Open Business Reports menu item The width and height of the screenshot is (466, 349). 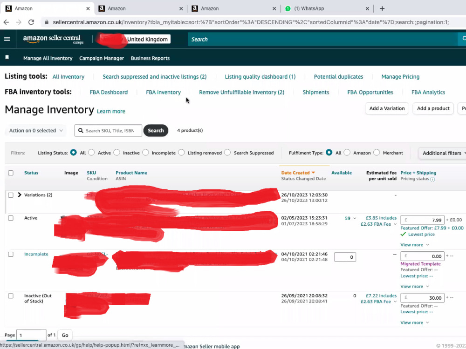pyautogui.click(x=150, y=58)
